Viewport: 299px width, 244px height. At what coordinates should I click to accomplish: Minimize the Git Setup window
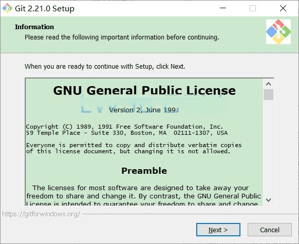click(x=223, y=8)
